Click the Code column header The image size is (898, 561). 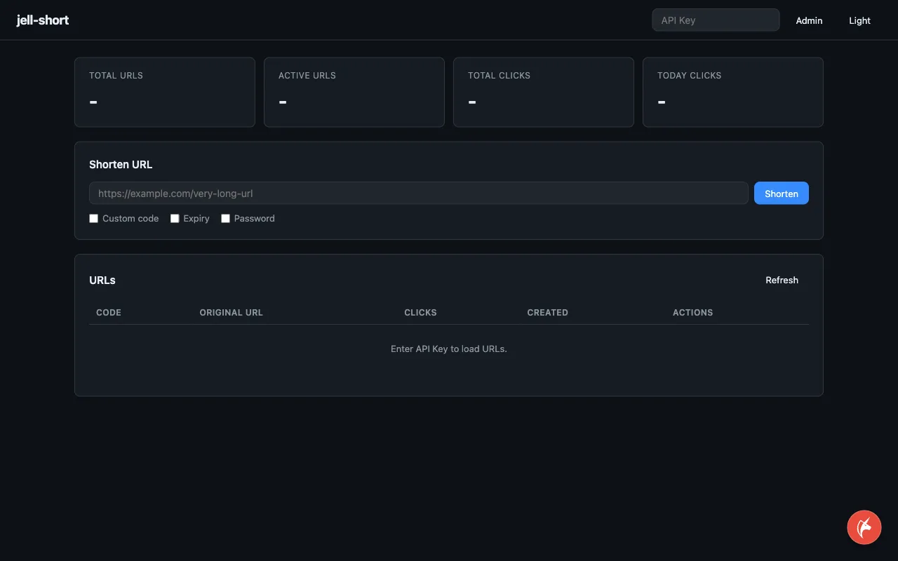[x=109, y=313]
